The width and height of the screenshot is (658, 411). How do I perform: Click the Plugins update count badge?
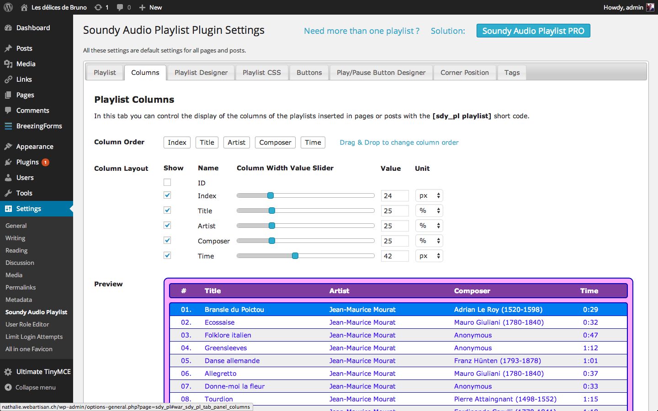pos(45,162)
